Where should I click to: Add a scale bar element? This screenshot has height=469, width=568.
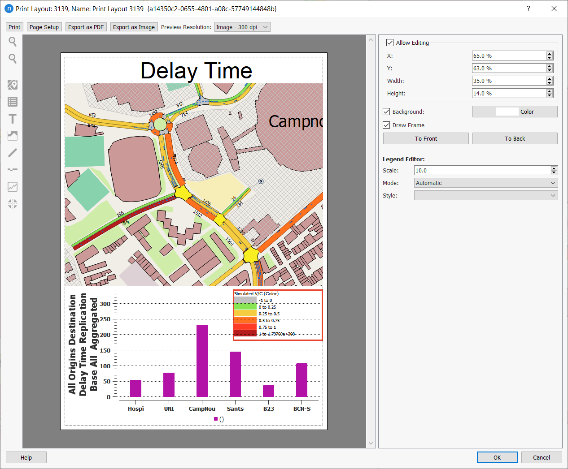12,169
